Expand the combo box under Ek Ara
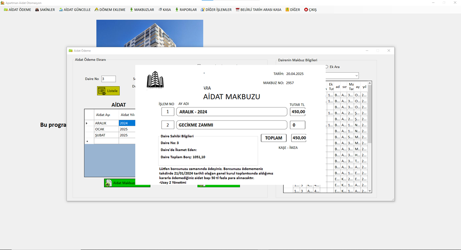461x250 pixels. 356,76
